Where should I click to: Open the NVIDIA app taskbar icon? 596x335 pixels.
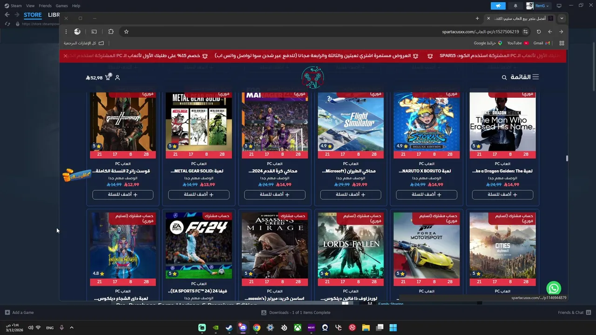(216, 328)
